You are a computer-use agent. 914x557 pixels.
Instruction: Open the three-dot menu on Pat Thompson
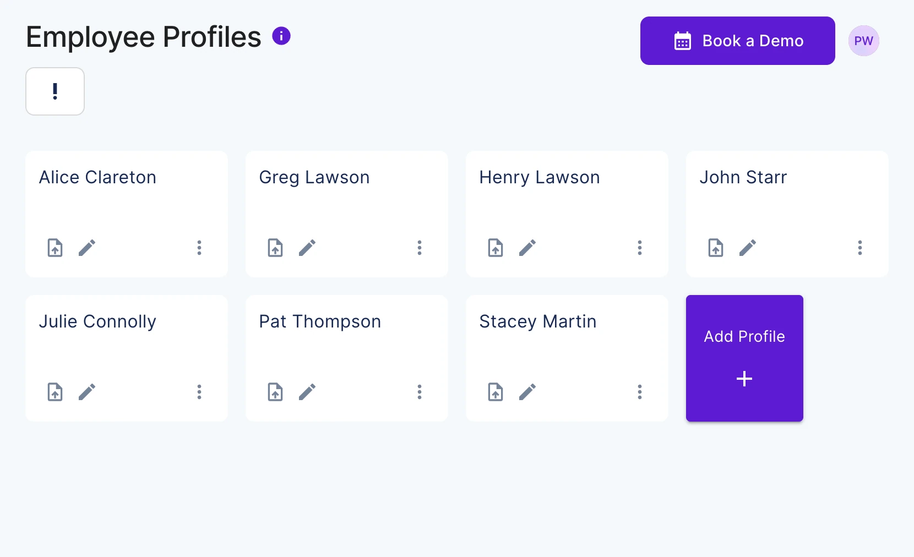coord(420,392)
